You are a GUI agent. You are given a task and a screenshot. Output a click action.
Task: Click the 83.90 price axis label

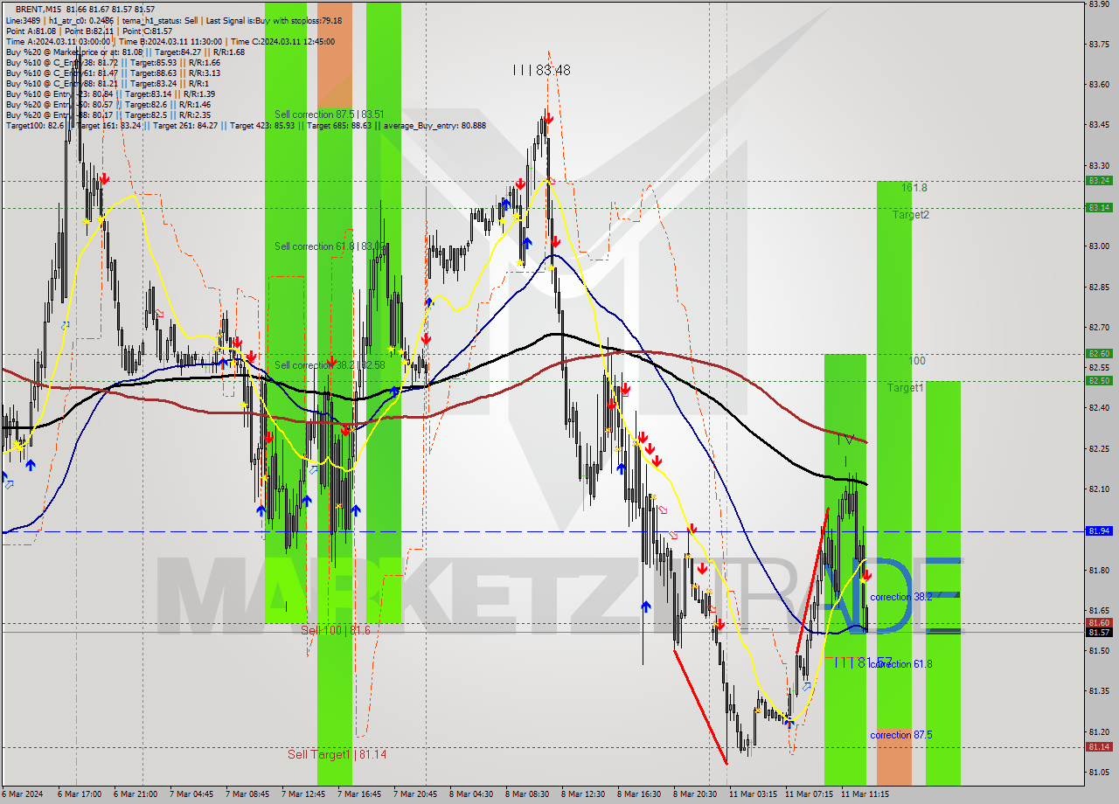1099,3
